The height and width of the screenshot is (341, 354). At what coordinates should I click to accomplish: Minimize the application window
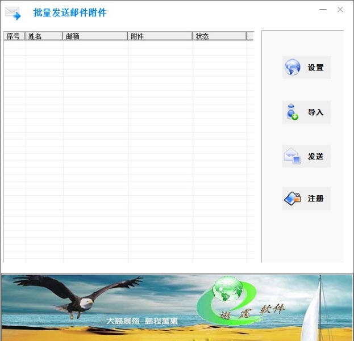click(323, 10)
